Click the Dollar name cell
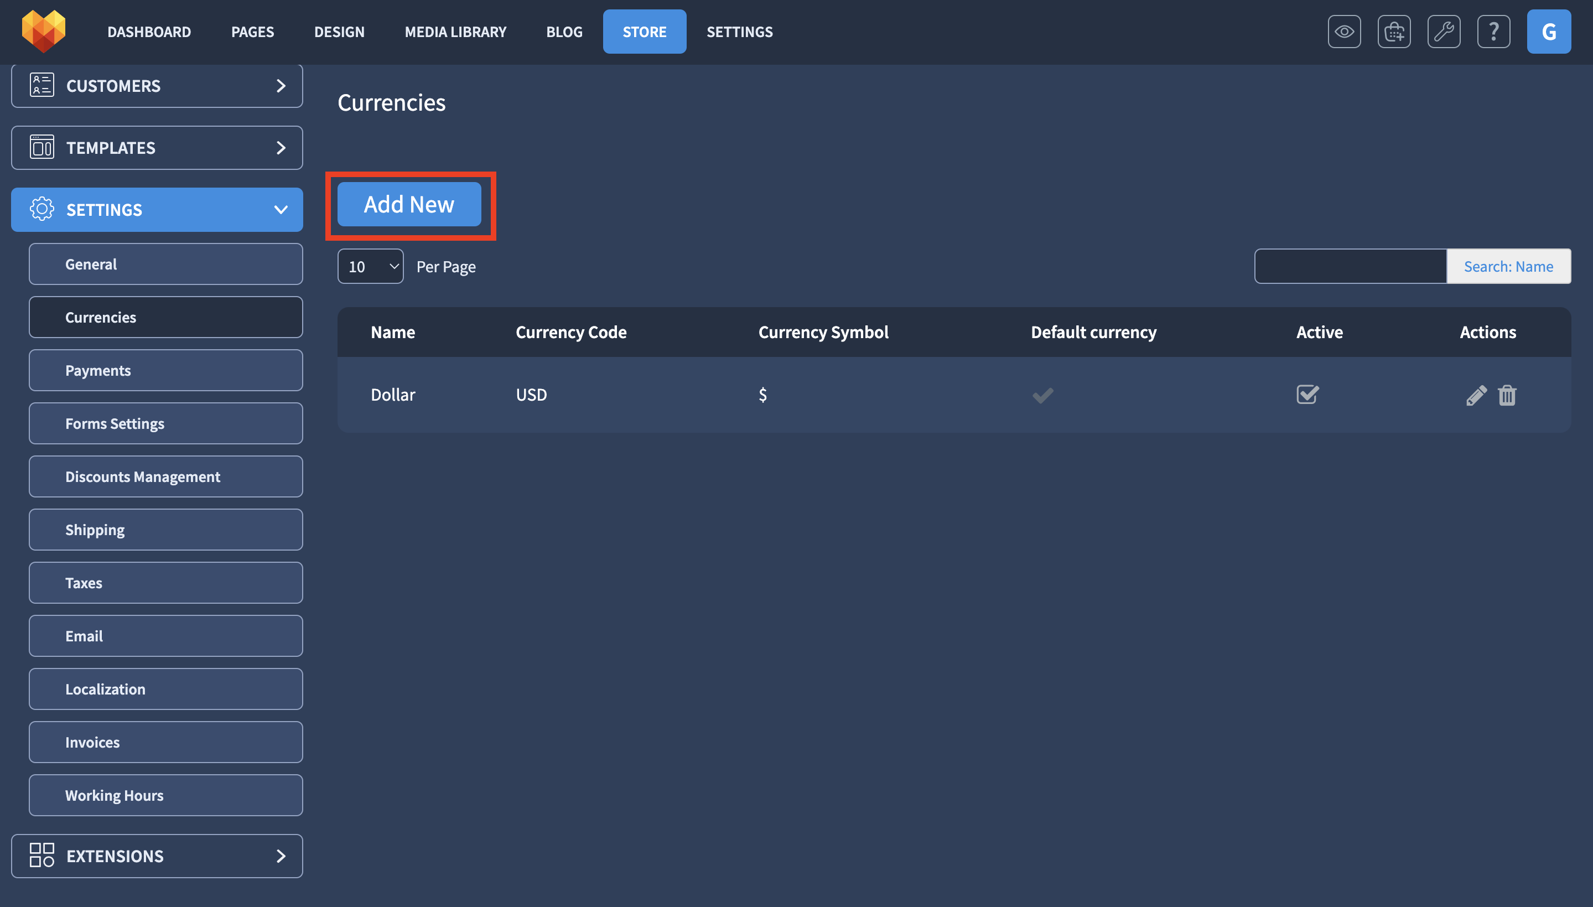The image size is (1593, 907). pyautogui.click(x=393, y=395)
